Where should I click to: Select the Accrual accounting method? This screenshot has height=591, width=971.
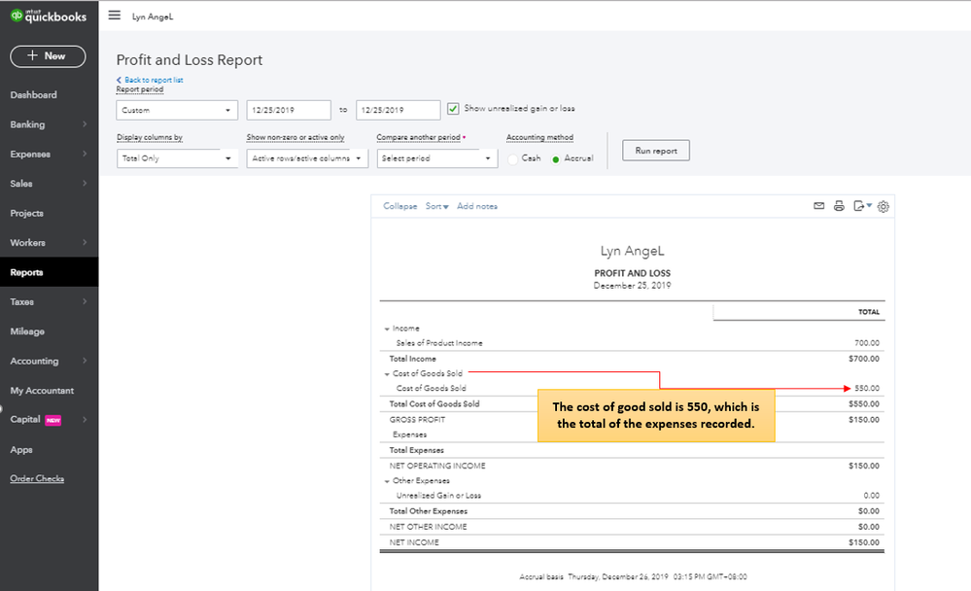555,159
